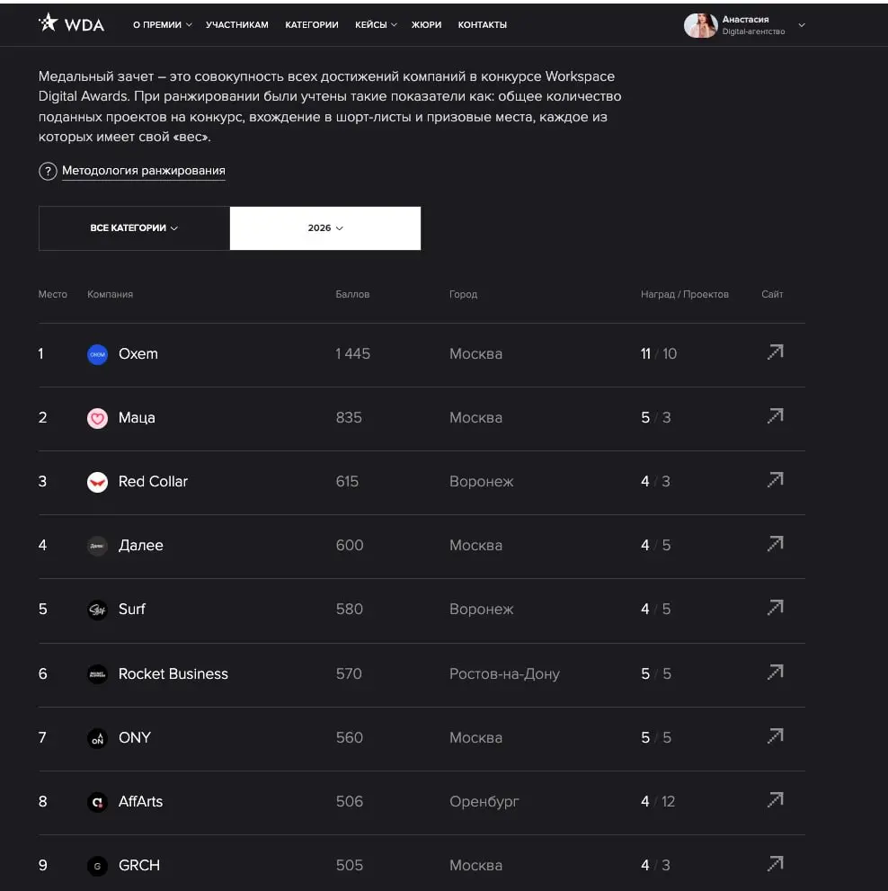Open the ЖЮРИ menu item
888x891 pixels.
tap(426, 25)
